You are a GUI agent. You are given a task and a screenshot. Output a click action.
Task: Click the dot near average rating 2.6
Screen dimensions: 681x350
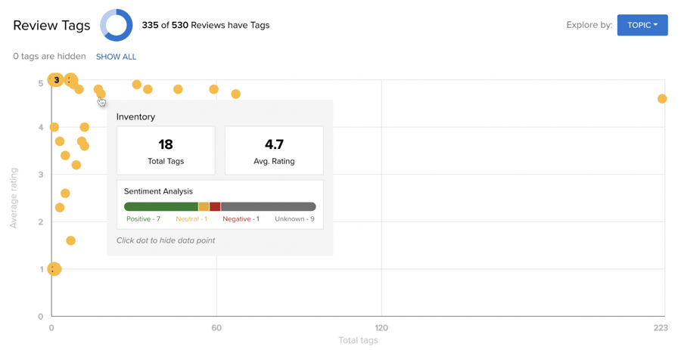tap(65, 194)
